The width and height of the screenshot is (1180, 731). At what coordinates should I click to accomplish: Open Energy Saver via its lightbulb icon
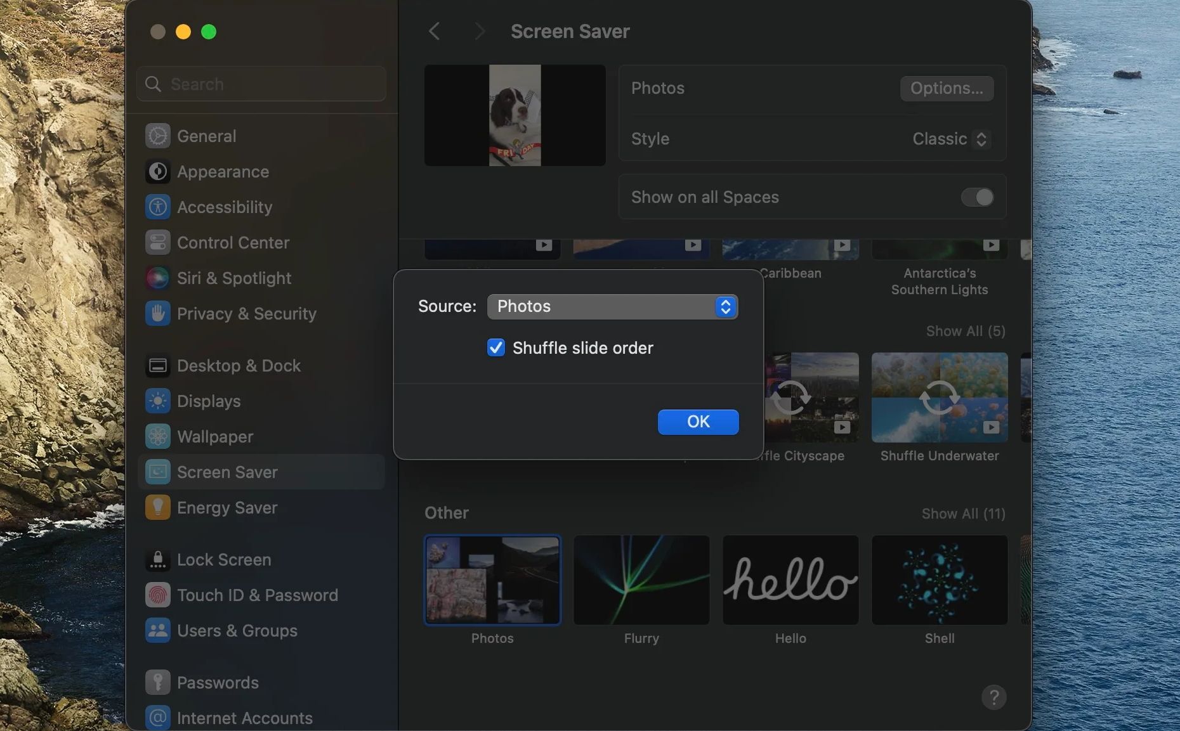[x=157, y=507]
